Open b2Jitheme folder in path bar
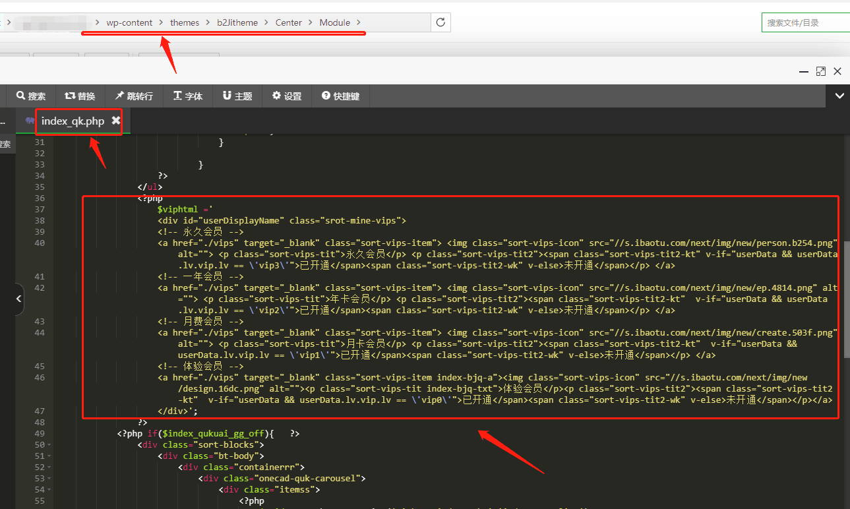The image size is (850, 509). (x=237, y=22)
